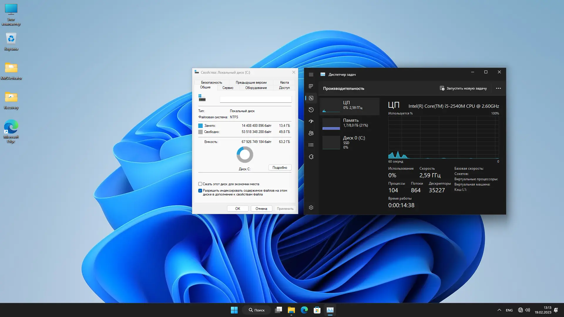Switch to the Сервис tab
This screenshot has height=317, width=564.
coord(228,87)
